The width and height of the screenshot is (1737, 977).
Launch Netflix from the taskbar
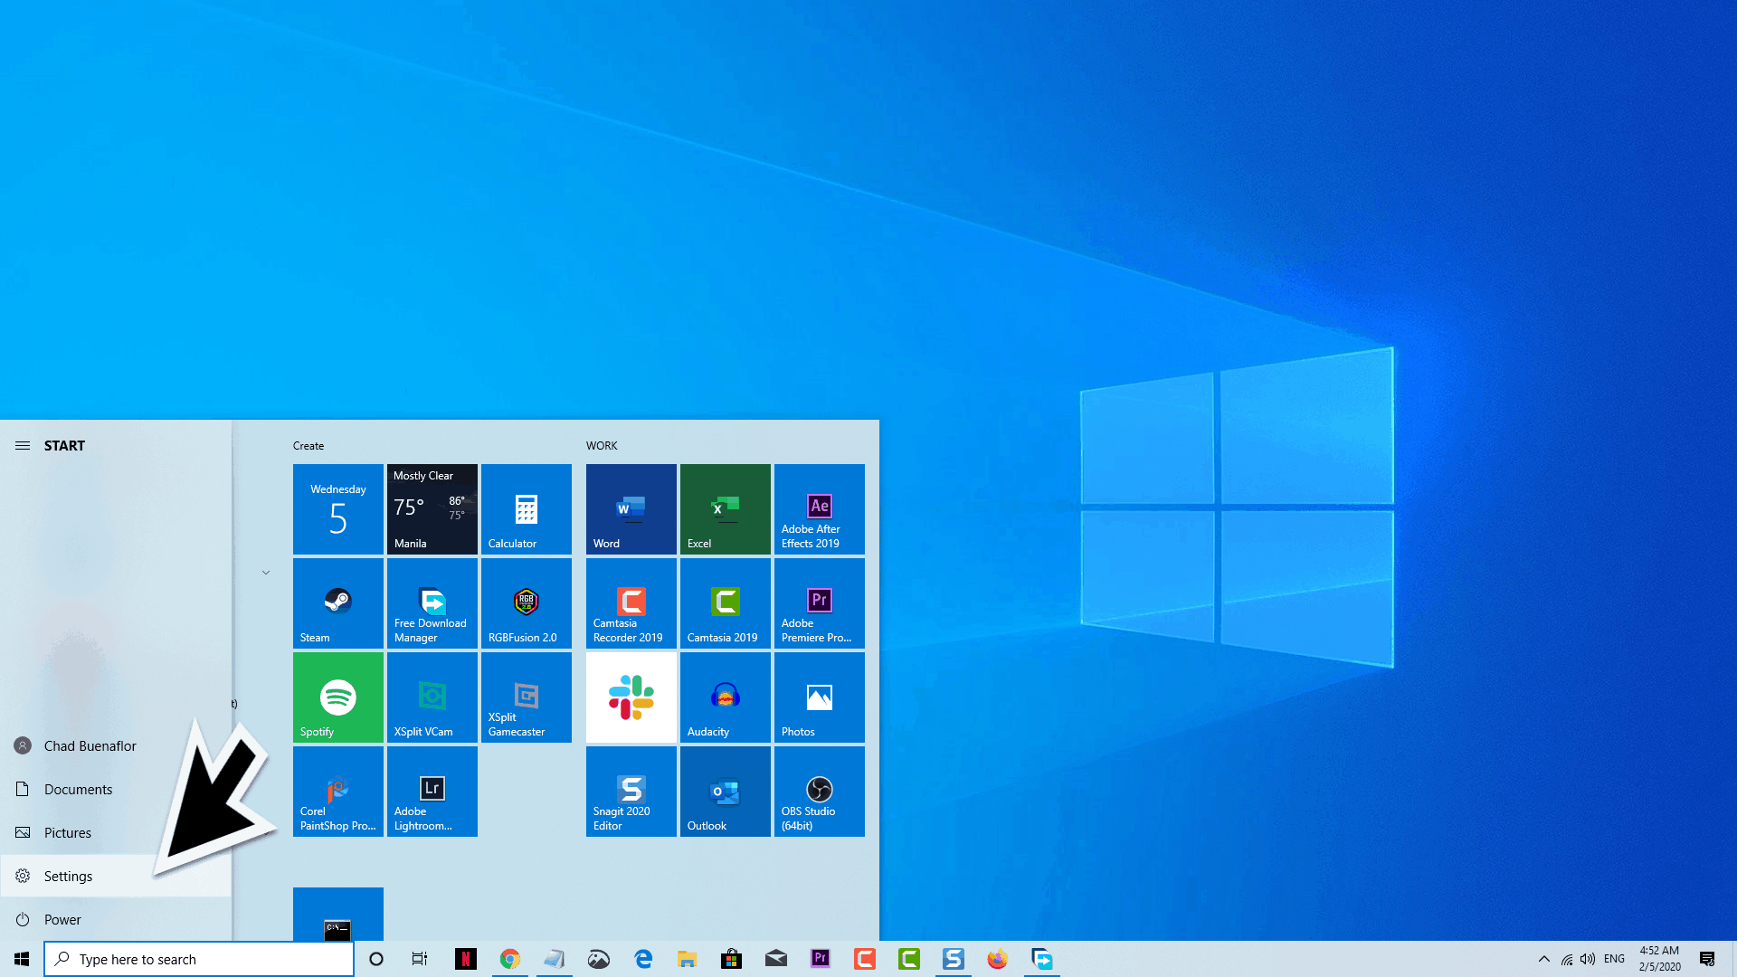pos(465,959)
